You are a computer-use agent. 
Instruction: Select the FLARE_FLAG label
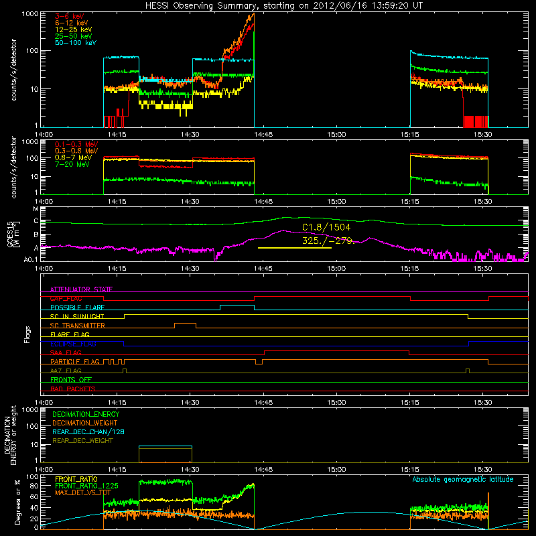(70, 334)
